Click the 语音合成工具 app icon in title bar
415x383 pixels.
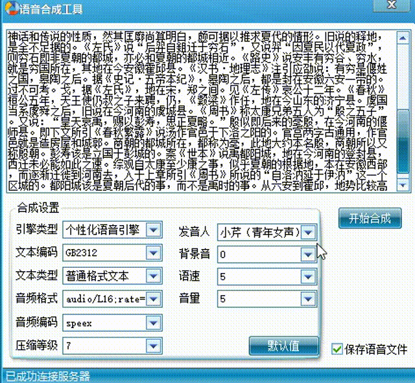[x=12, y=8]
